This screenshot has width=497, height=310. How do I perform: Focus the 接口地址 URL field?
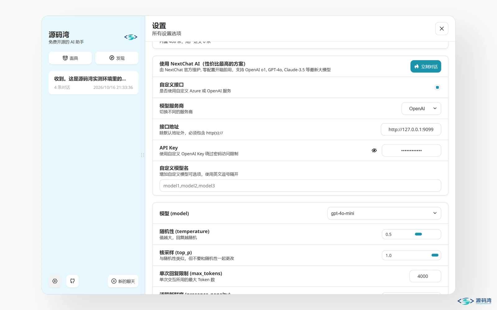coord(411,130)
